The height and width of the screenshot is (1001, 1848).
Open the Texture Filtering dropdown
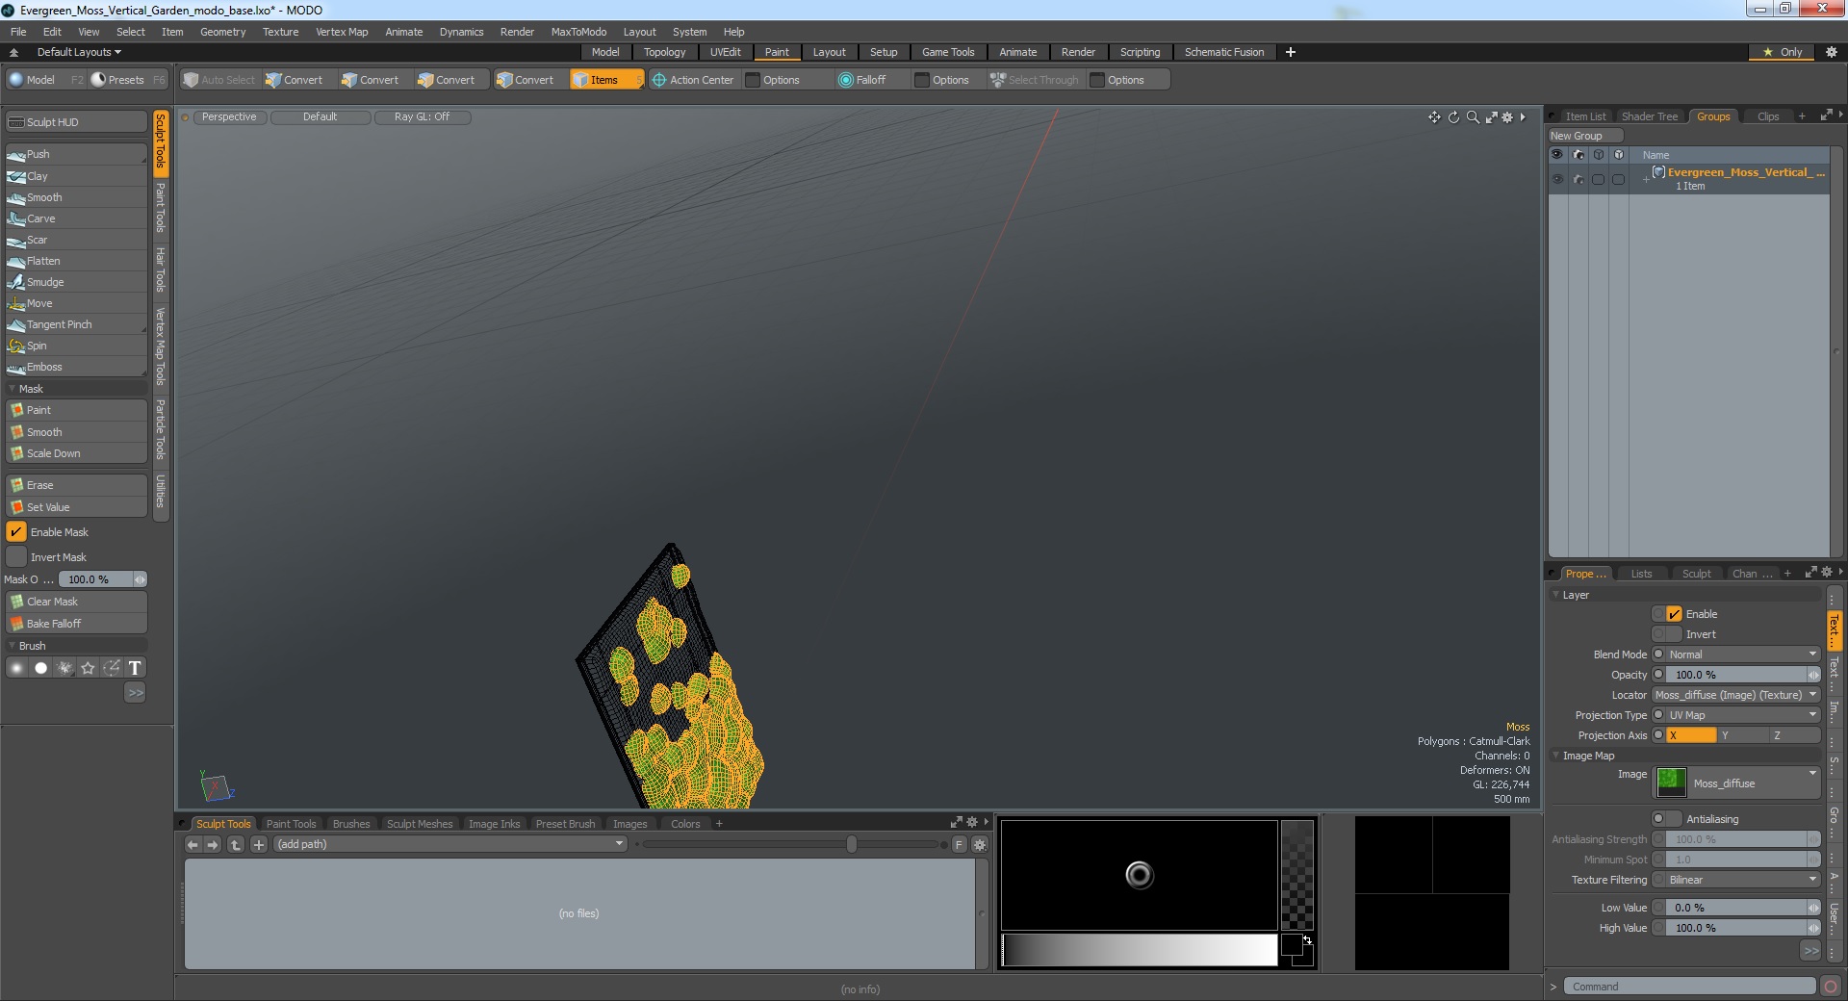coord(1743,880)
